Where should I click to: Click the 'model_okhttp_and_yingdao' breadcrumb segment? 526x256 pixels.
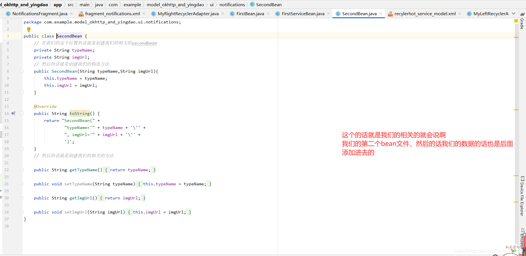[175, 5]
